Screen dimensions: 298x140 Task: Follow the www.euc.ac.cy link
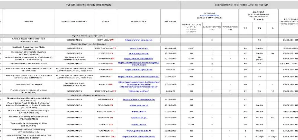pos(139,53)
